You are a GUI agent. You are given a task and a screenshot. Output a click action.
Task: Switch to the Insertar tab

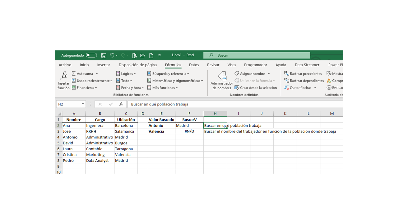104,65
